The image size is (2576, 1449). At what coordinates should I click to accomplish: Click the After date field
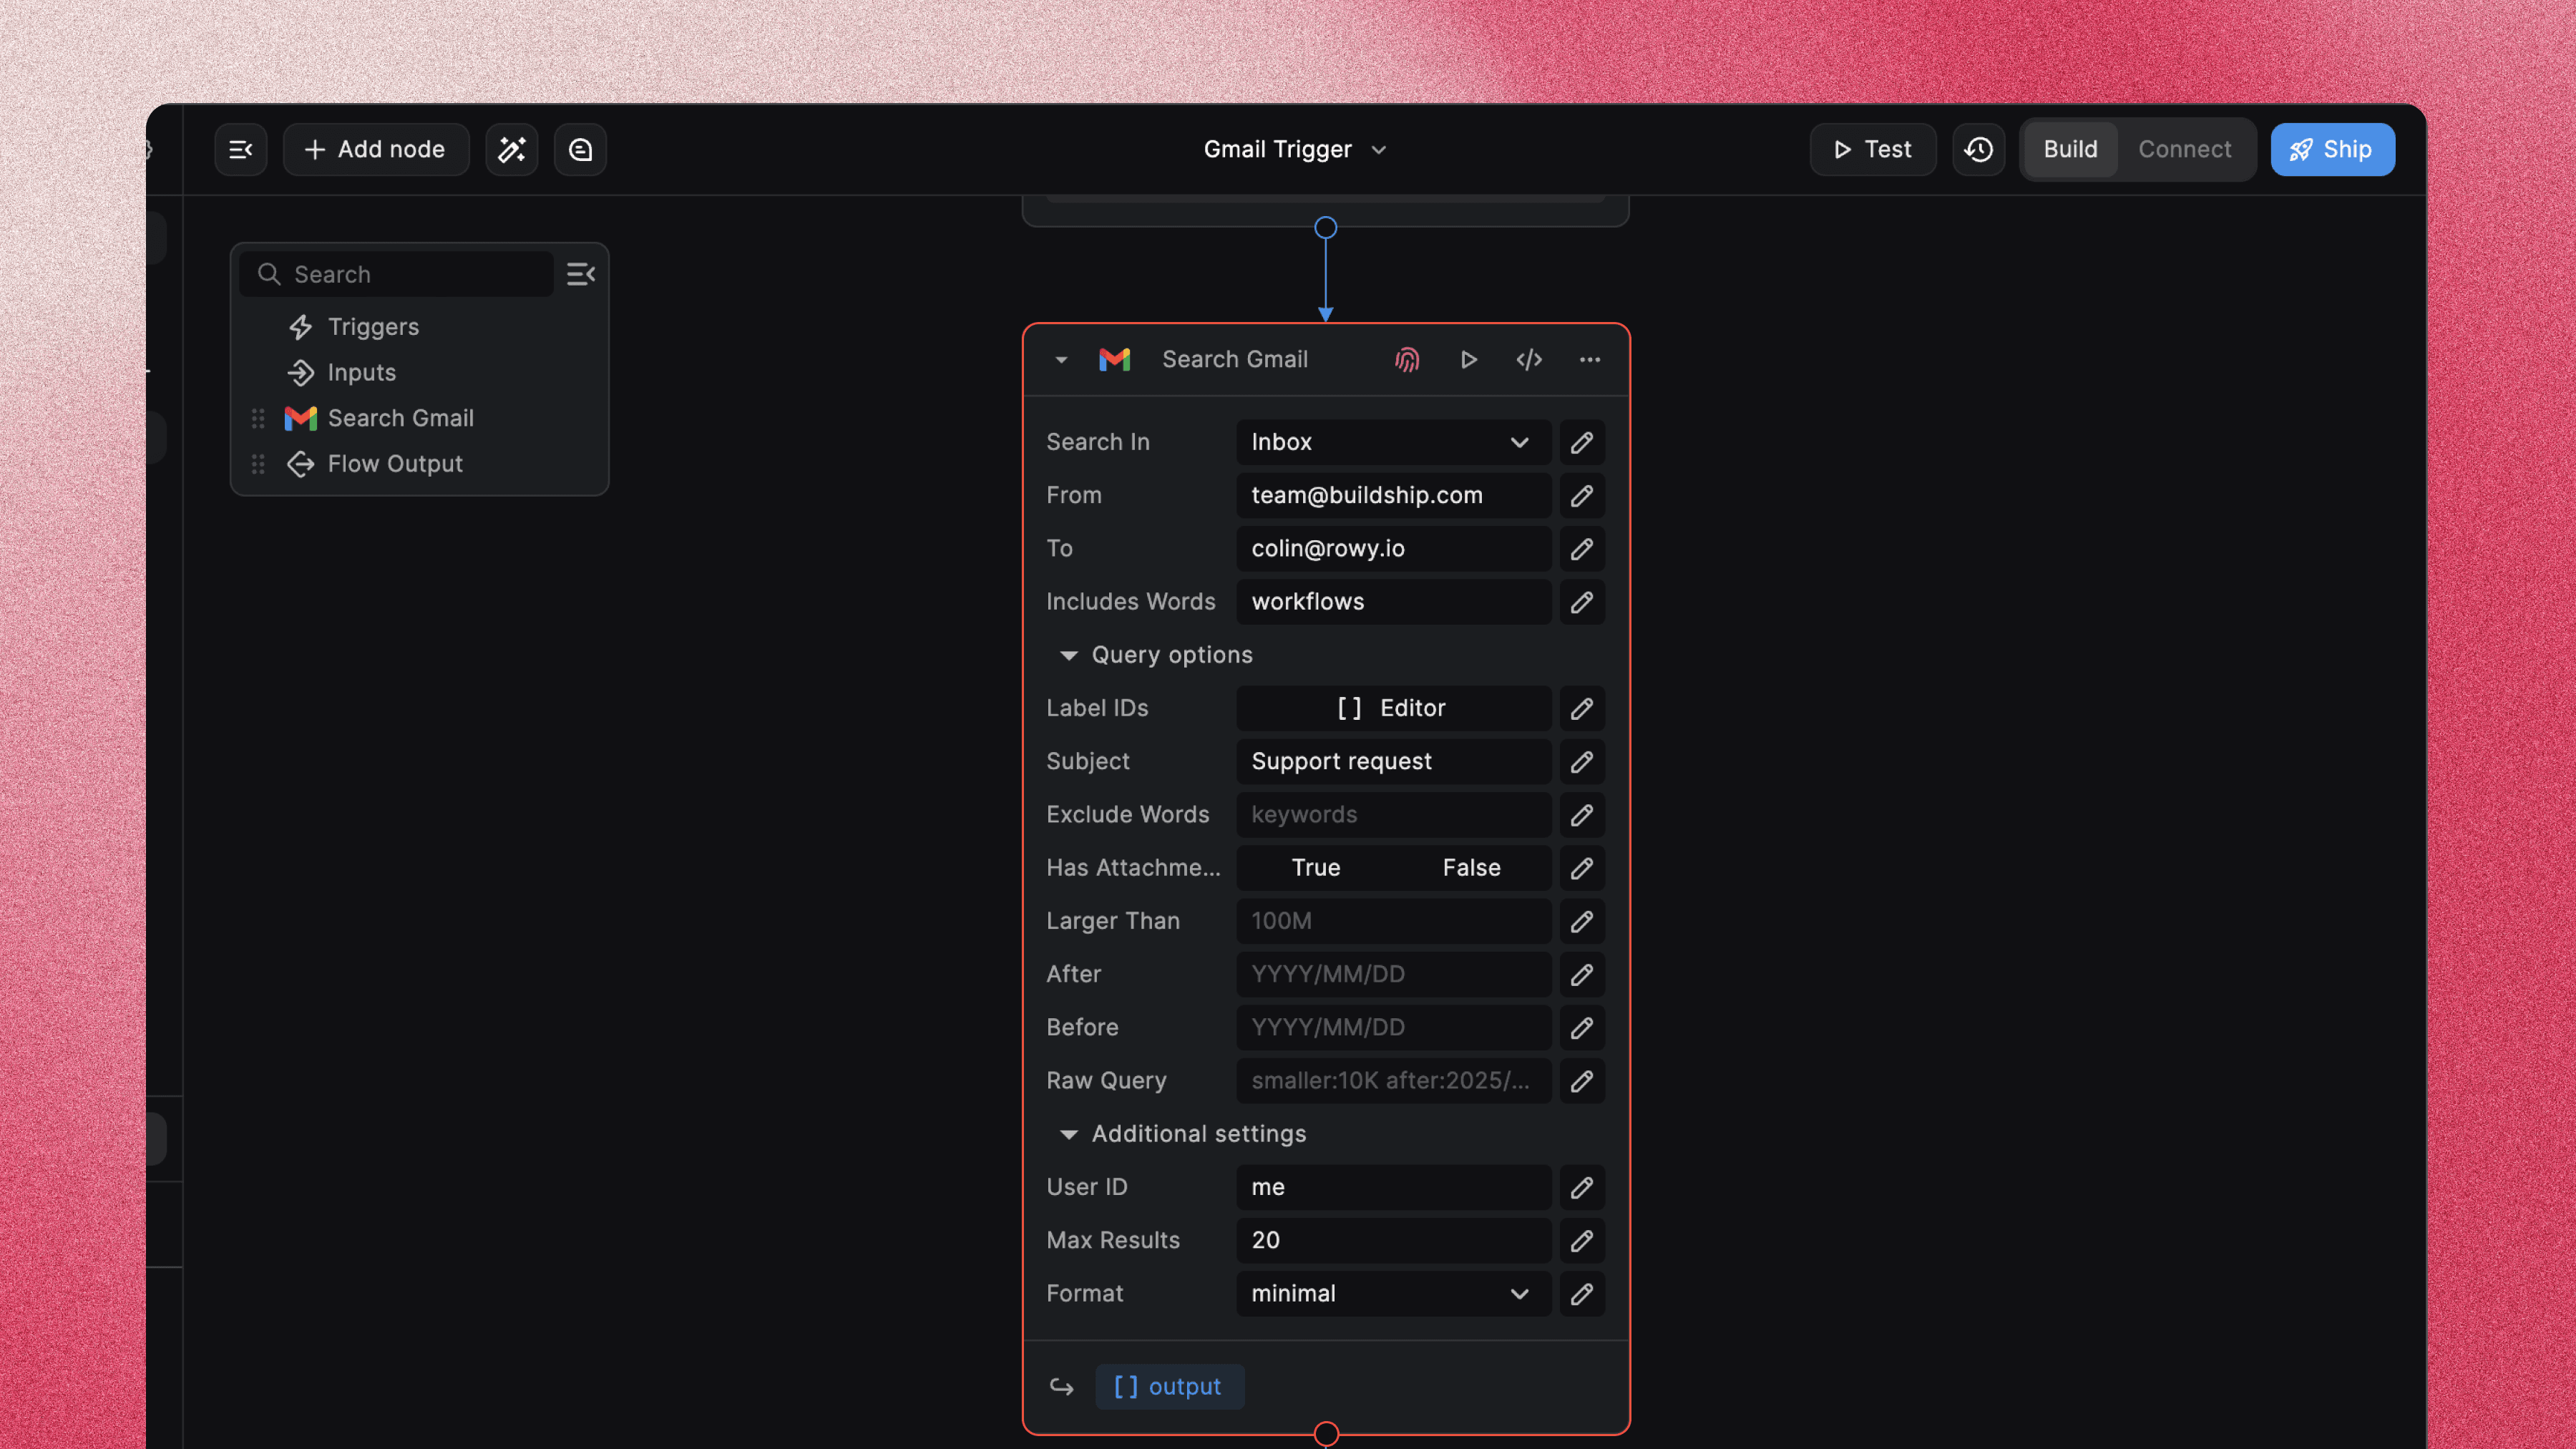1393,974
